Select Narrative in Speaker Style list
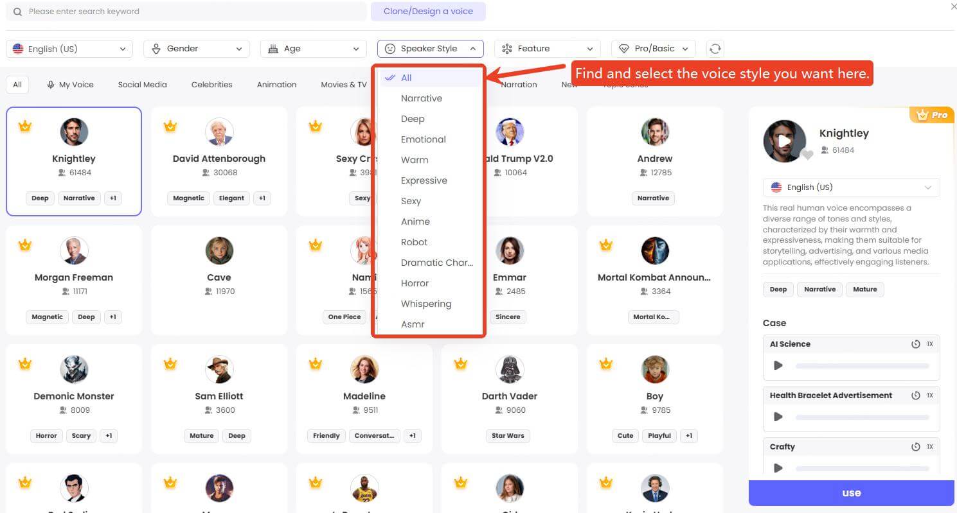 [422, 98]
